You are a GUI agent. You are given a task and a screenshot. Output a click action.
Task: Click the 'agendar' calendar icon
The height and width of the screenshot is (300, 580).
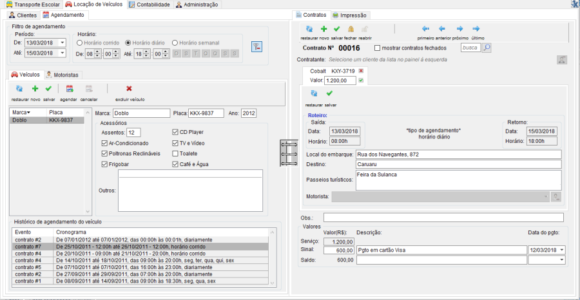pos(69,89)
